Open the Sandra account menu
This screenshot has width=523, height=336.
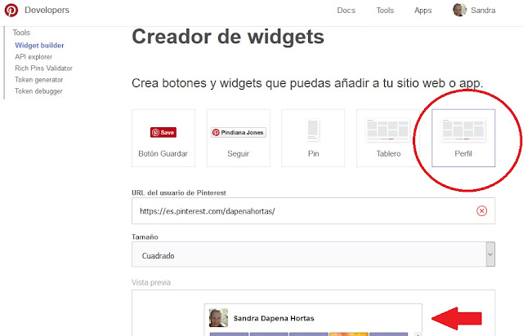pos(483,11)
